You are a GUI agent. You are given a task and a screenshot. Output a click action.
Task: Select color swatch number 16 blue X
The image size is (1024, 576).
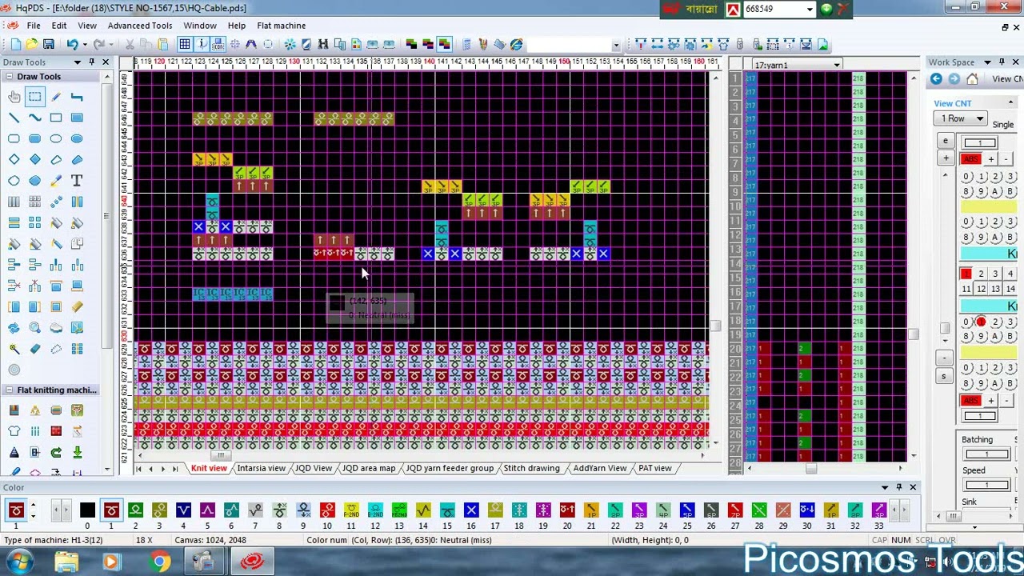471,510
